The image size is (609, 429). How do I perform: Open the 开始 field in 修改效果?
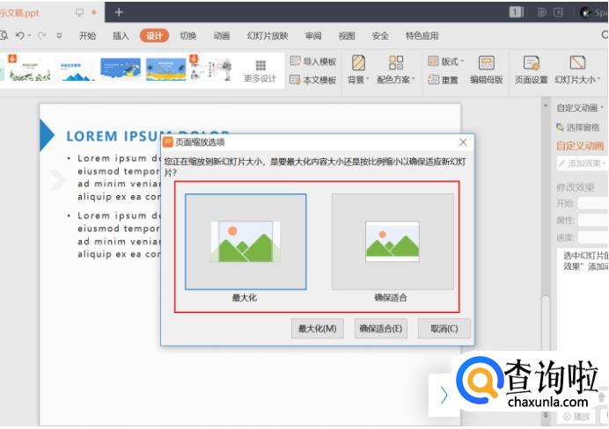point(593,203)
